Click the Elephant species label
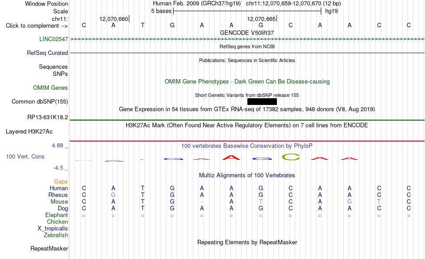The image size is (425, 259). (56, 215)
